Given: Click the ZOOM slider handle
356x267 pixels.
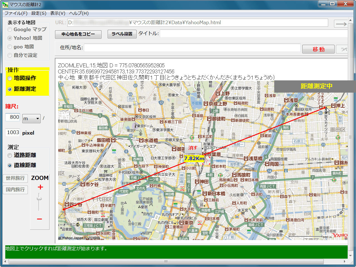Looking at the screenshot, I should click(x=39, y=198).
